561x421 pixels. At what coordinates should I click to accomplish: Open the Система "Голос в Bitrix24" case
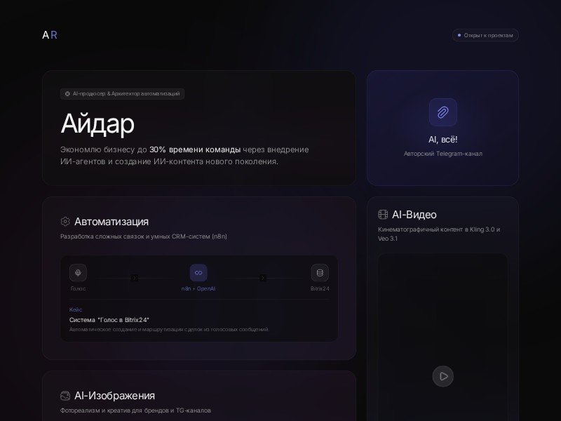pyautogui.click(x=109, y=320)
